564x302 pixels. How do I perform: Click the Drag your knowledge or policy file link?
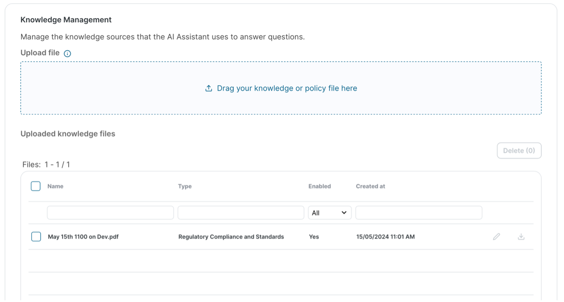click(x=287, y=88)
